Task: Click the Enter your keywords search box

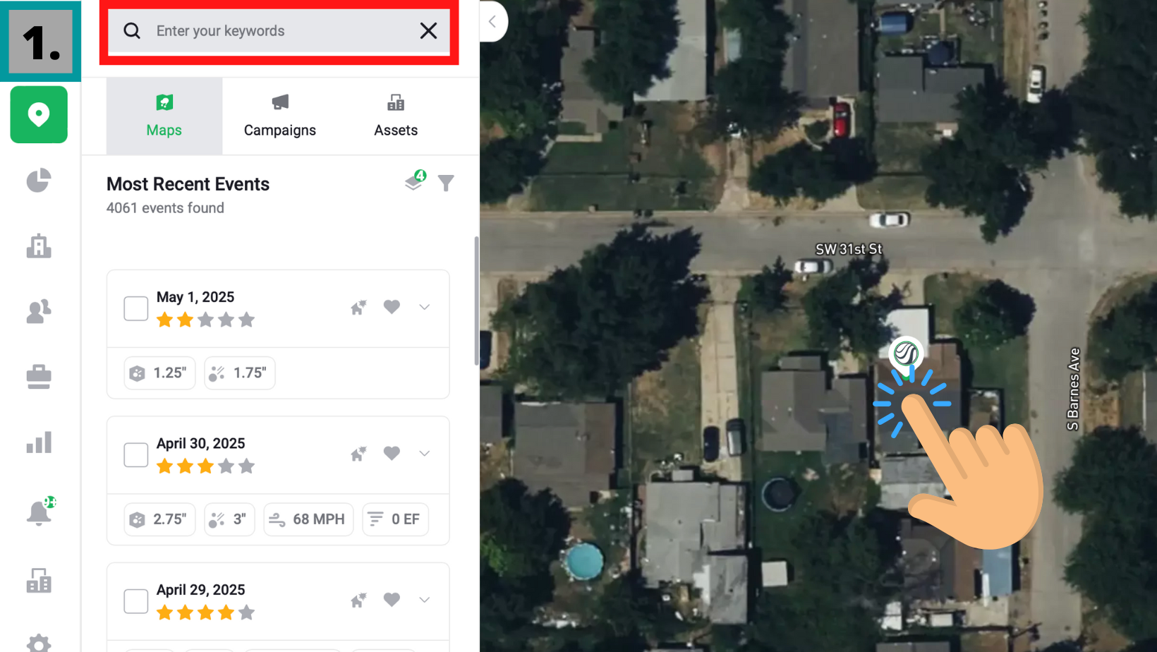Action: pyautogui.click(x=279, y=31)
